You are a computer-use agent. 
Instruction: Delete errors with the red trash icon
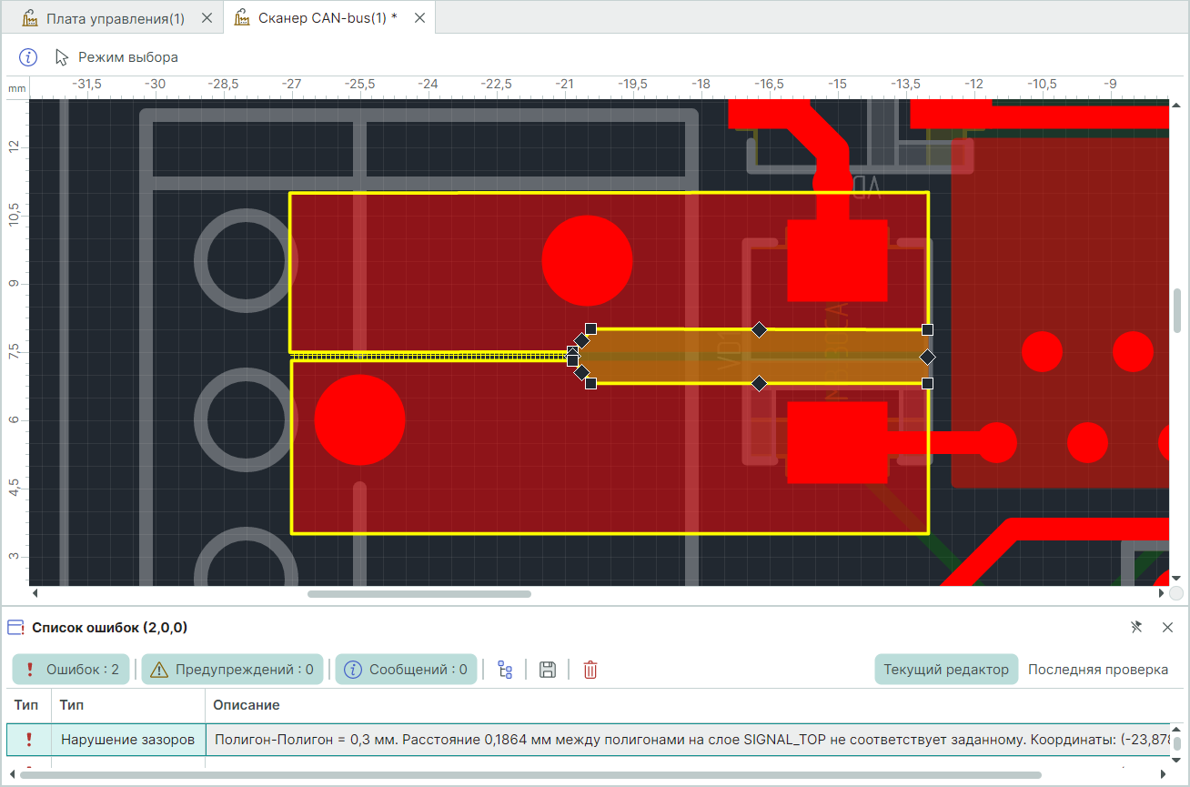click(x=590, y=670)
